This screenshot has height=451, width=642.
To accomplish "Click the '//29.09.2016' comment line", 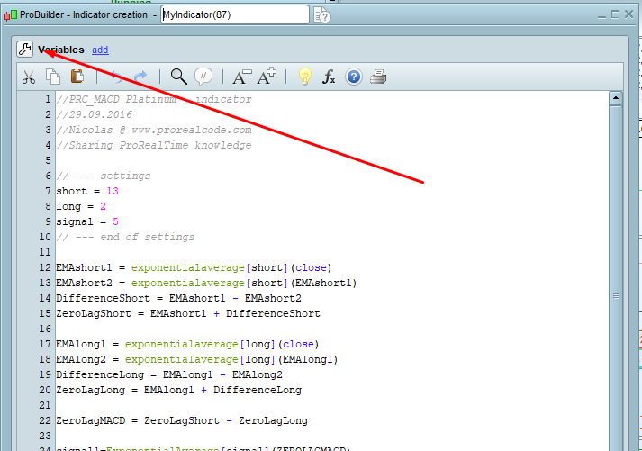I will [x=95, y=114].
